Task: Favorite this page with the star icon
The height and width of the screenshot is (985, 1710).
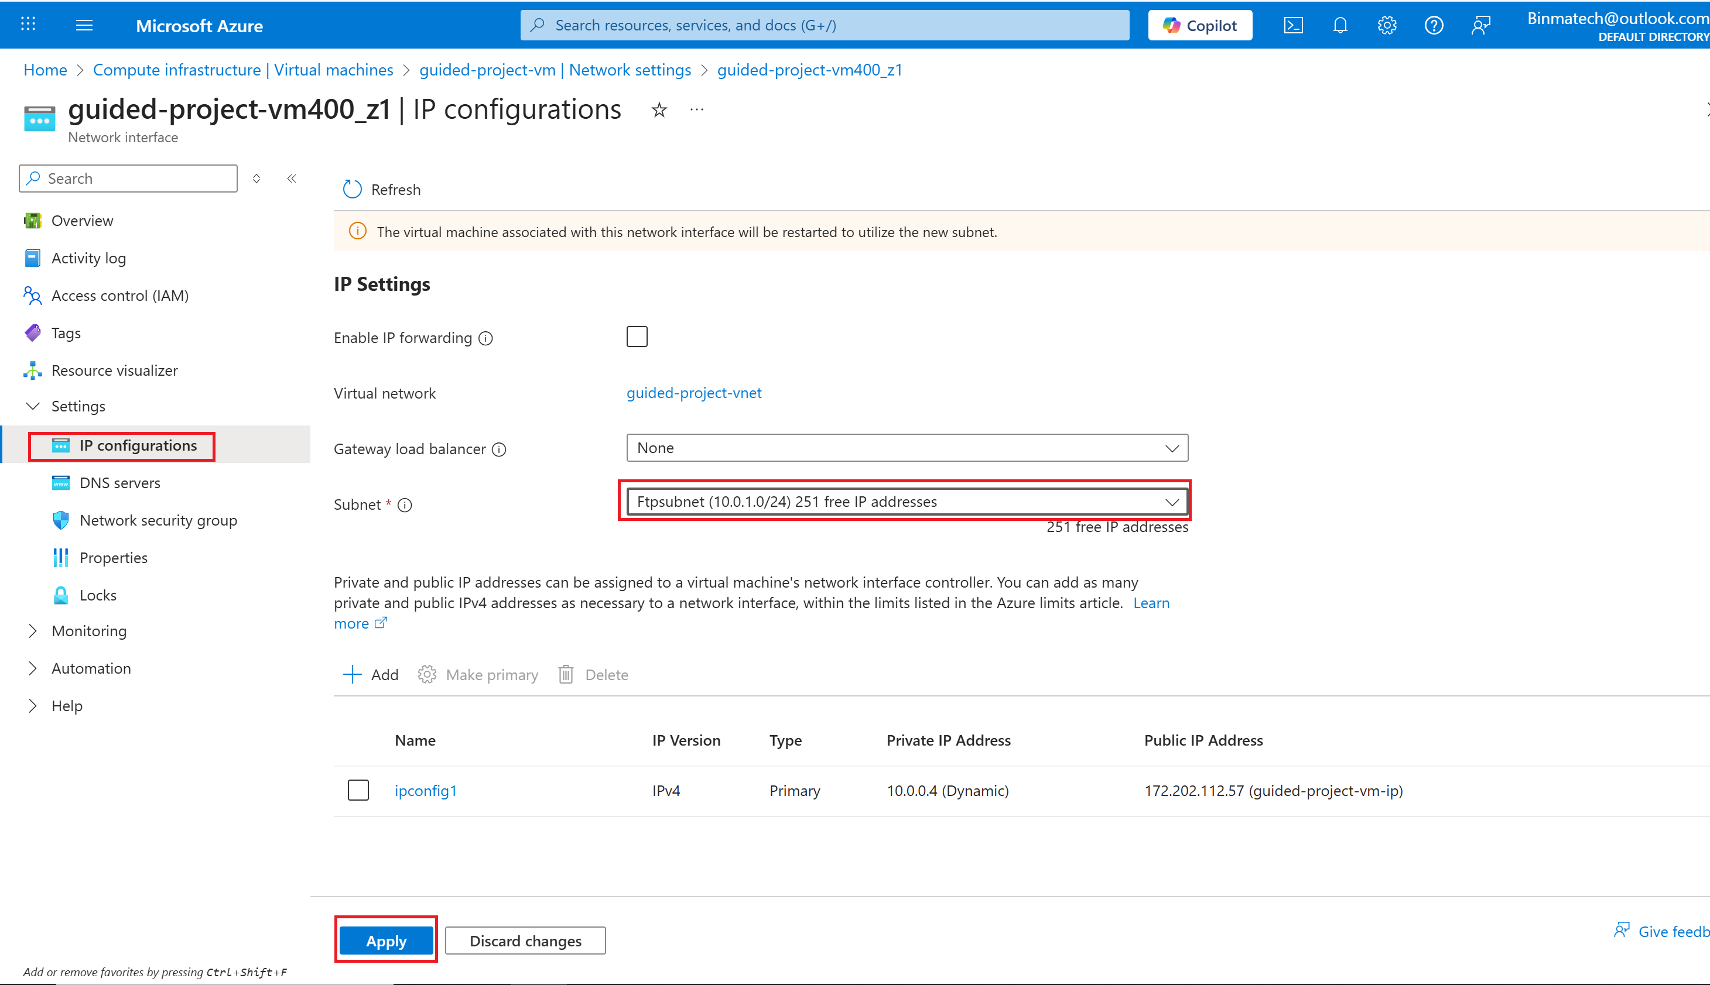Action: point(659,110)
